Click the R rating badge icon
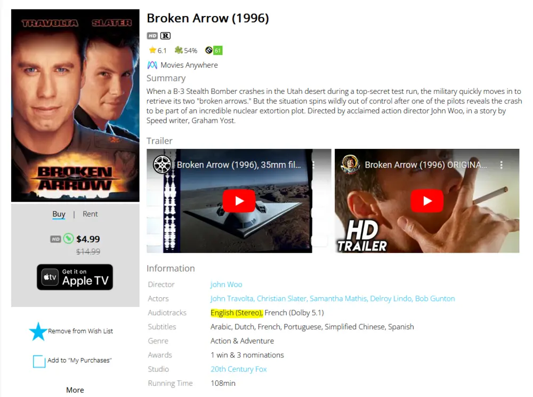 pos(166,36)
